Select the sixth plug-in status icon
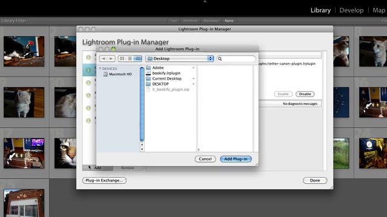 [x=88, y=121]
